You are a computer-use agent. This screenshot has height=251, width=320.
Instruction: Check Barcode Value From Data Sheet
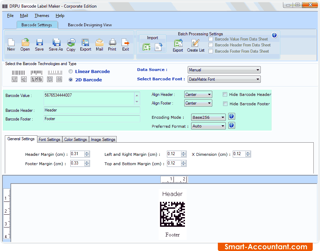[x=211, y=38]
